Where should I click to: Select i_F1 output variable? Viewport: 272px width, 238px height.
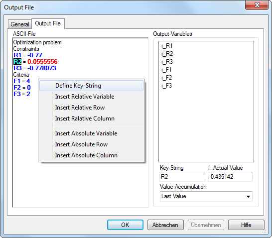(x=166, y=70)
